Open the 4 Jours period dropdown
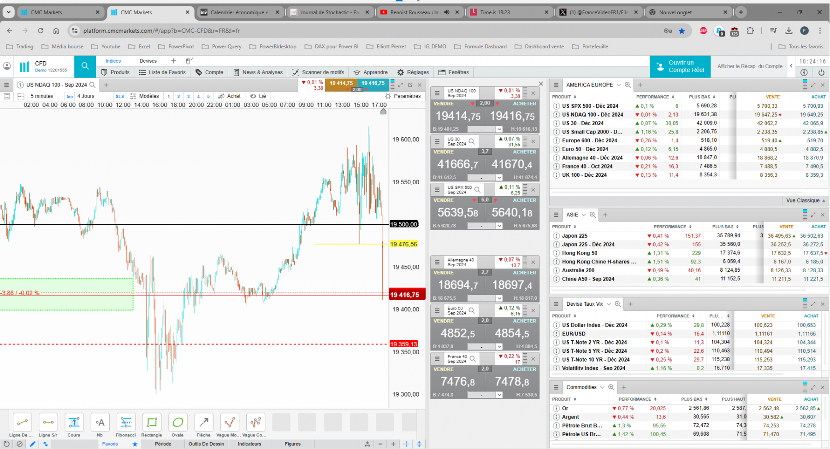 point(86,96)
